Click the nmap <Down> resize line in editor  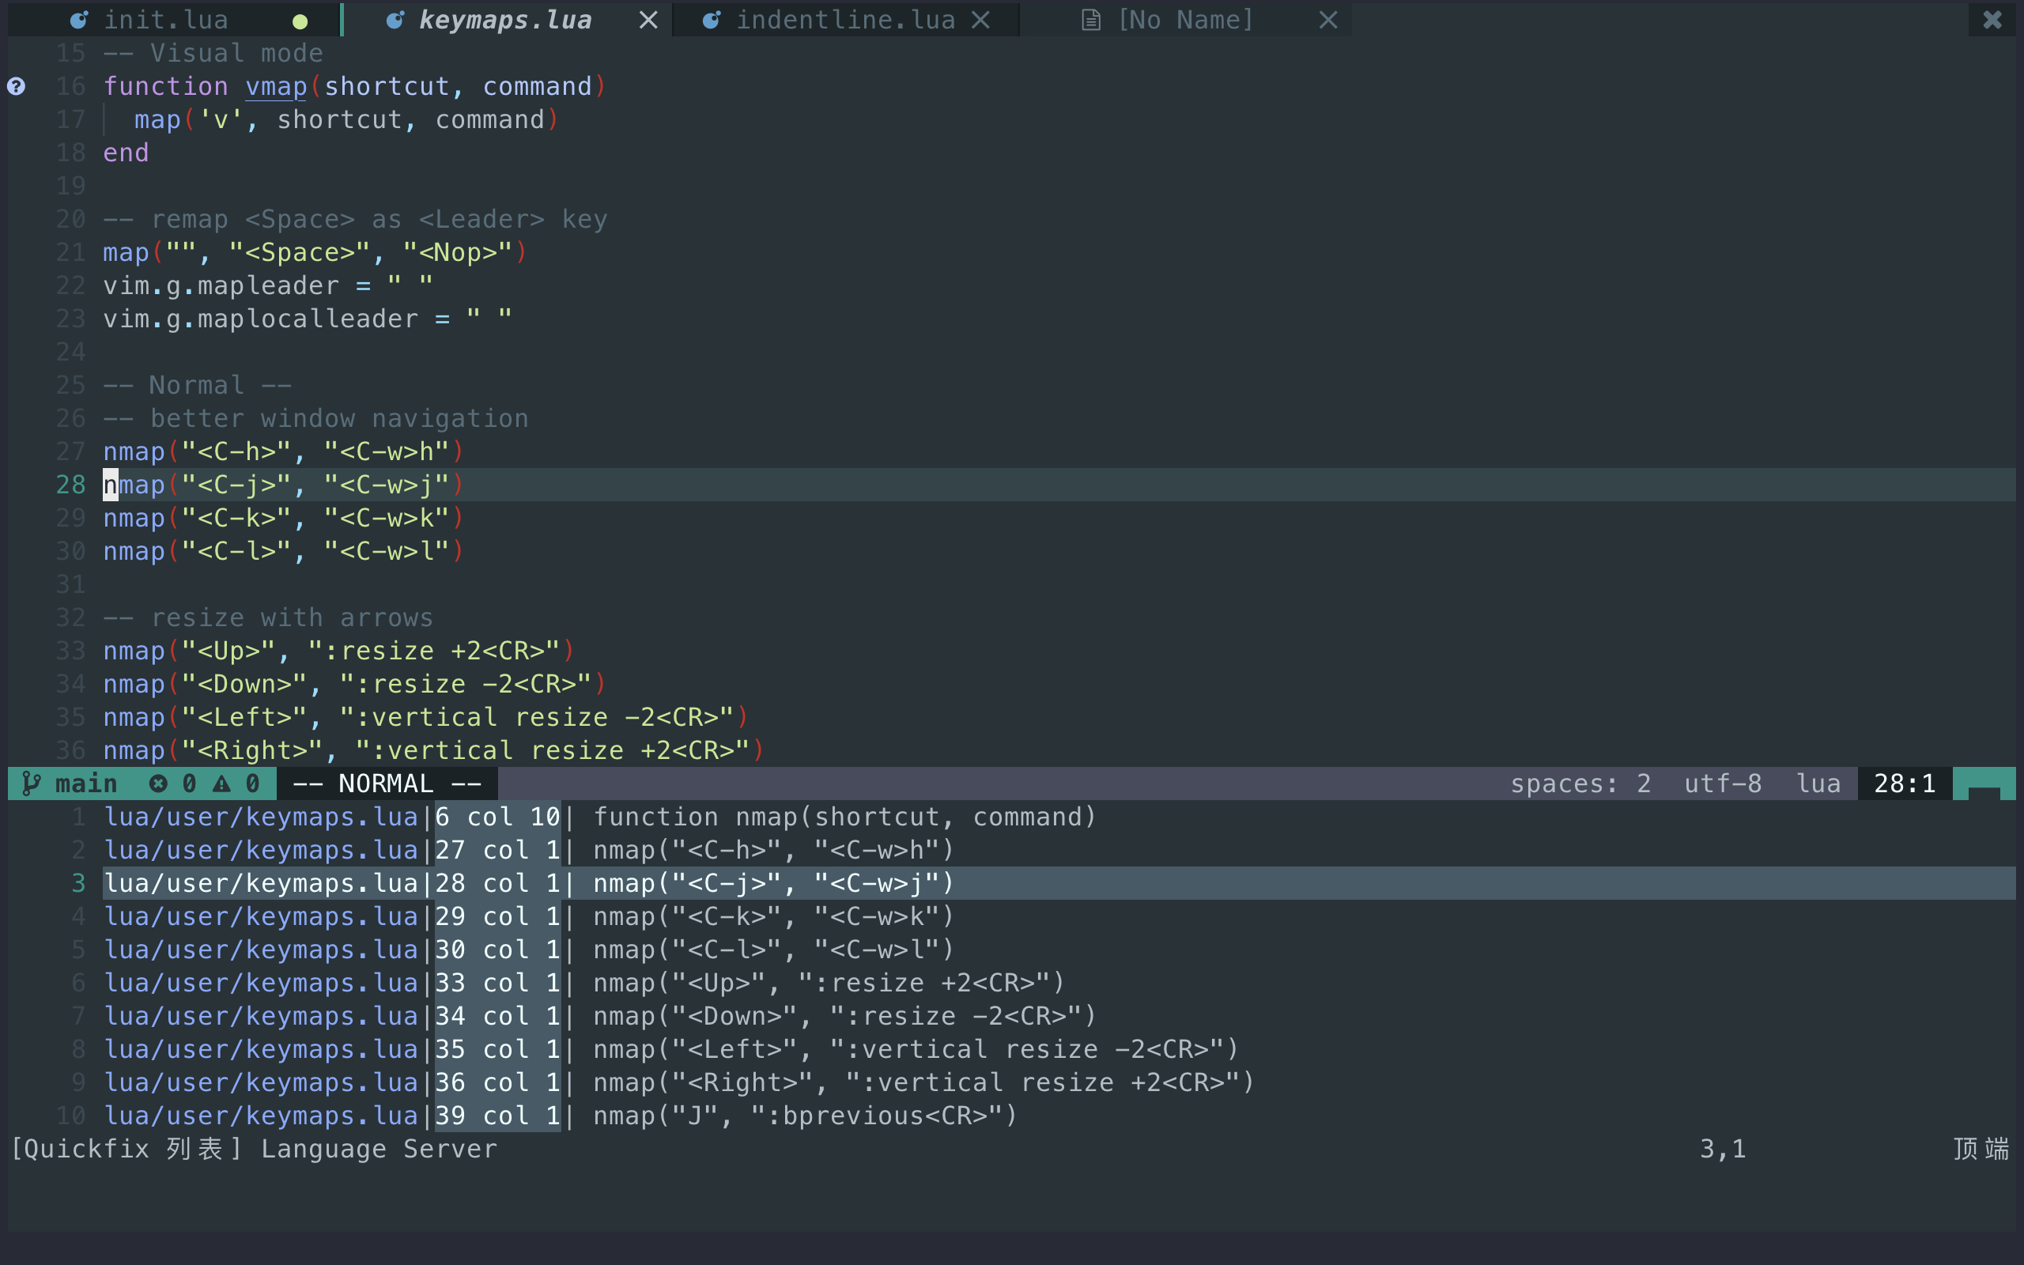(x=355, y=685)
